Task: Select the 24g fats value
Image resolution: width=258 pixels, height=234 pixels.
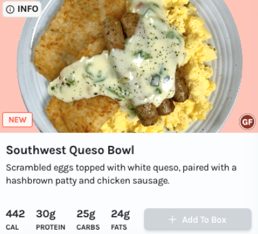Action: coord(120,215)
